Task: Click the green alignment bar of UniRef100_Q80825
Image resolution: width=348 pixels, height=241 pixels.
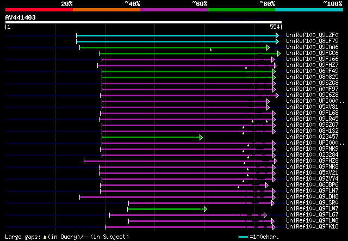Action: click(187, 77)
